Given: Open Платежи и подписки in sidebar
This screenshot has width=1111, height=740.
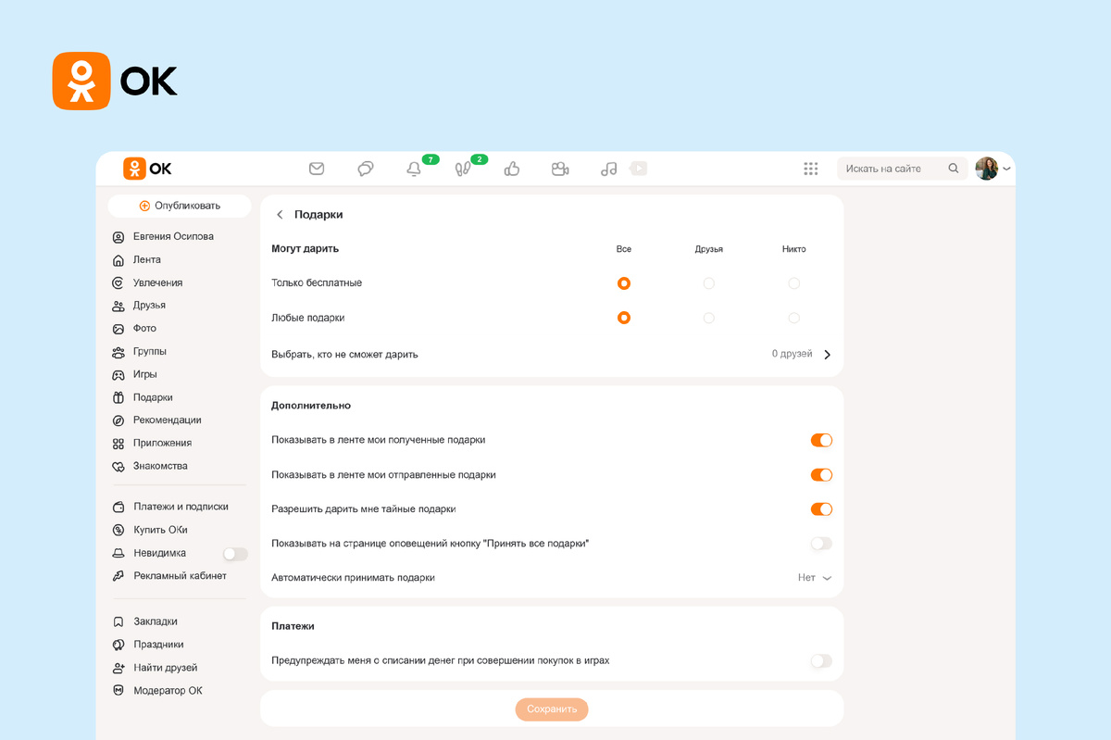Looking at the screenshot, I should point(180,507).
